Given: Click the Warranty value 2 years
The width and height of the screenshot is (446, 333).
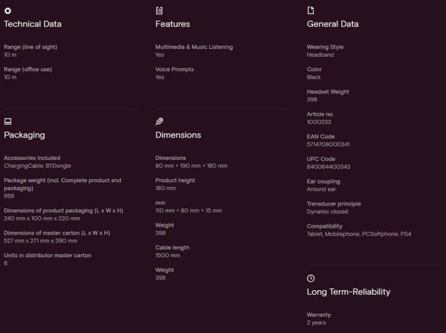Looking at the screenshot, I should [x=316, y=323].
